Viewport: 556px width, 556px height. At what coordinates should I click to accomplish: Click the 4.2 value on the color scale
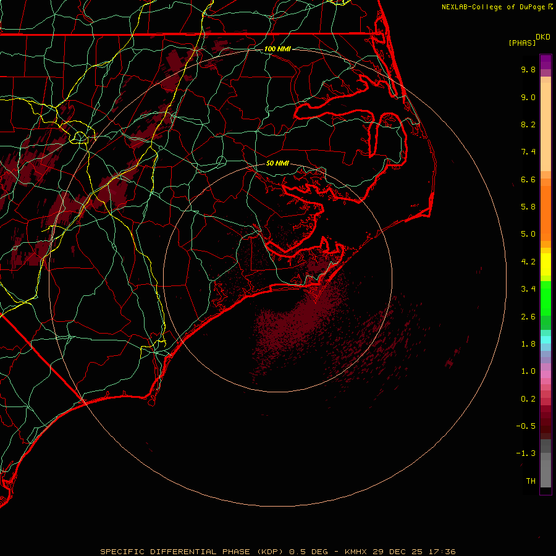tap(528, 262)
